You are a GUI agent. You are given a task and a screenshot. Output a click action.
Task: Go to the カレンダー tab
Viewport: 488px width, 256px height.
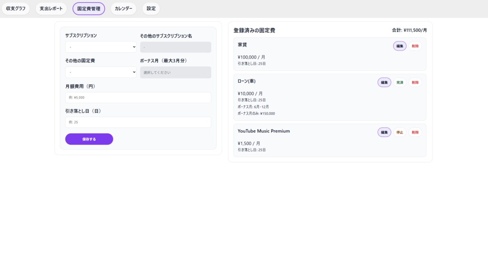point(123,9)
